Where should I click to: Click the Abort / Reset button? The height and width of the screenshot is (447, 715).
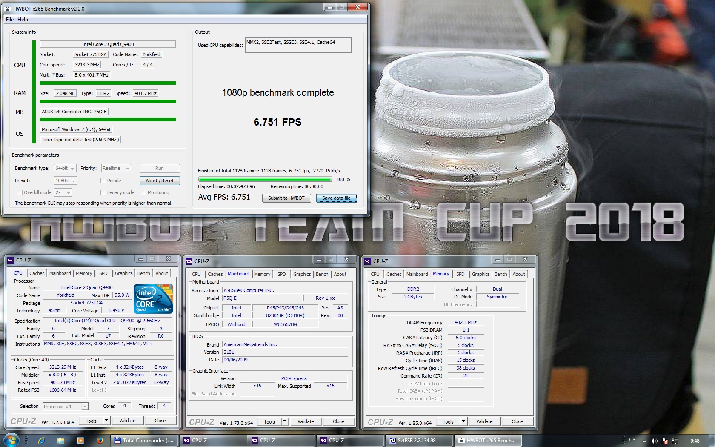pyautogui.click(x=160, y=181)
